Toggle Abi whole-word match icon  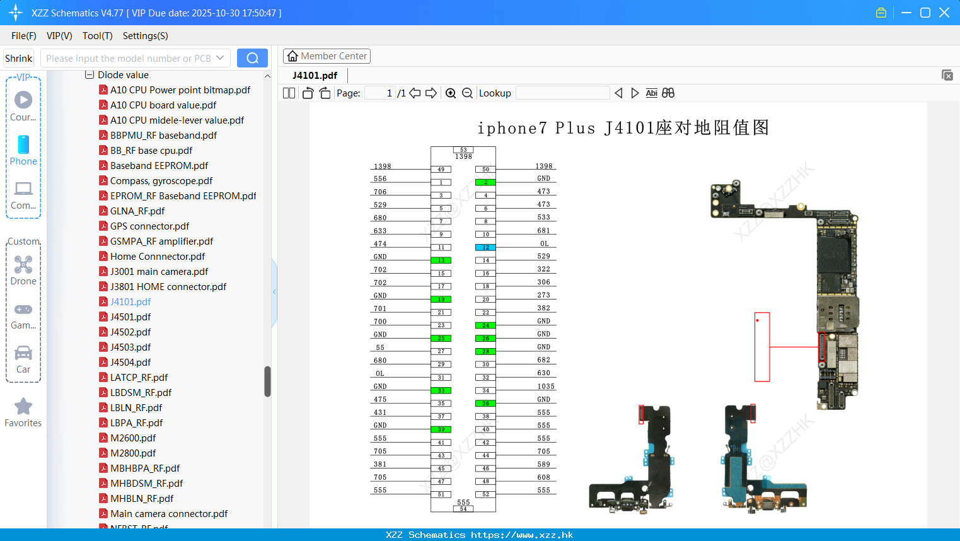[652, 93]
